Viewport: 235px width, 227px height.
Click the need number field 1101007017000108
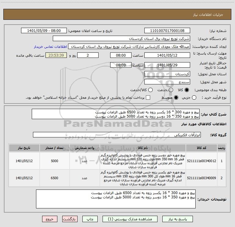pyautogui.click(x=167, y=31)
